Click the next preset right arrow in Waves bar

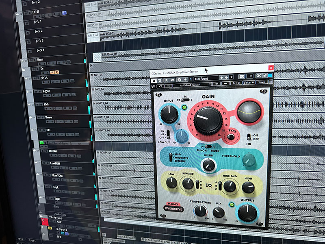pos(225,83)
